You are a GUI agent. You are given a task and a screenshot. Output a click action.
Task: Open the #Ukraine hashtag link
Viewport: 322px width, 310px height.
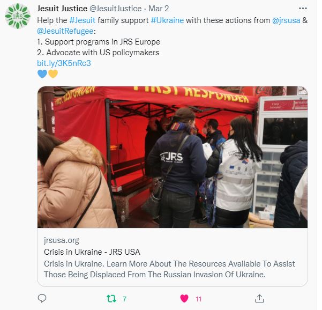[x=167, y=20]
